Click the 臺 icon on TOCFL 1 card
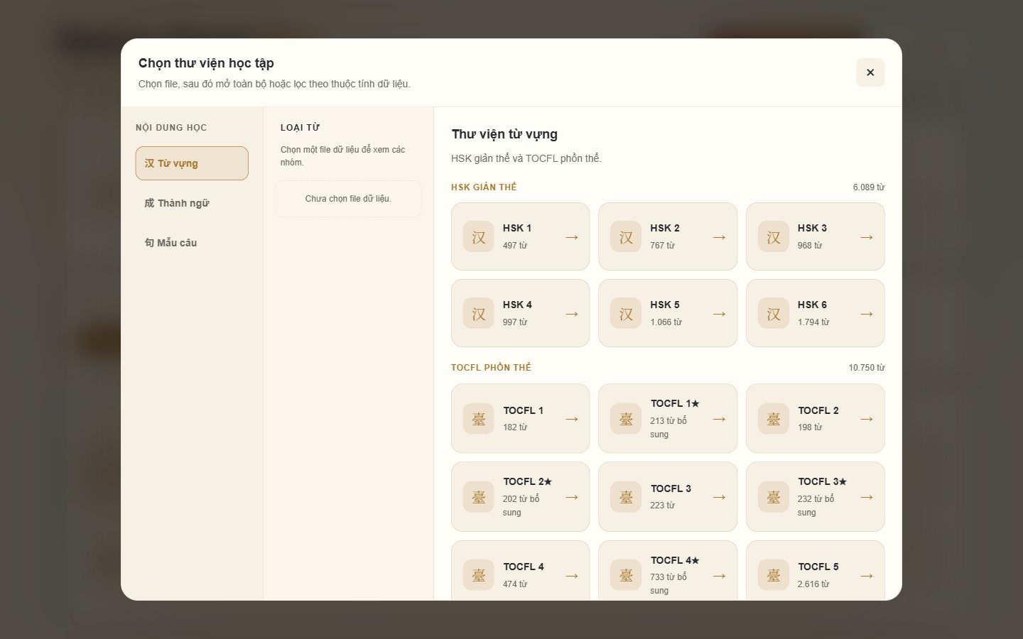The width and height of the screenshot is (1023, 639). pyautogui.click(x=479, y=419)
